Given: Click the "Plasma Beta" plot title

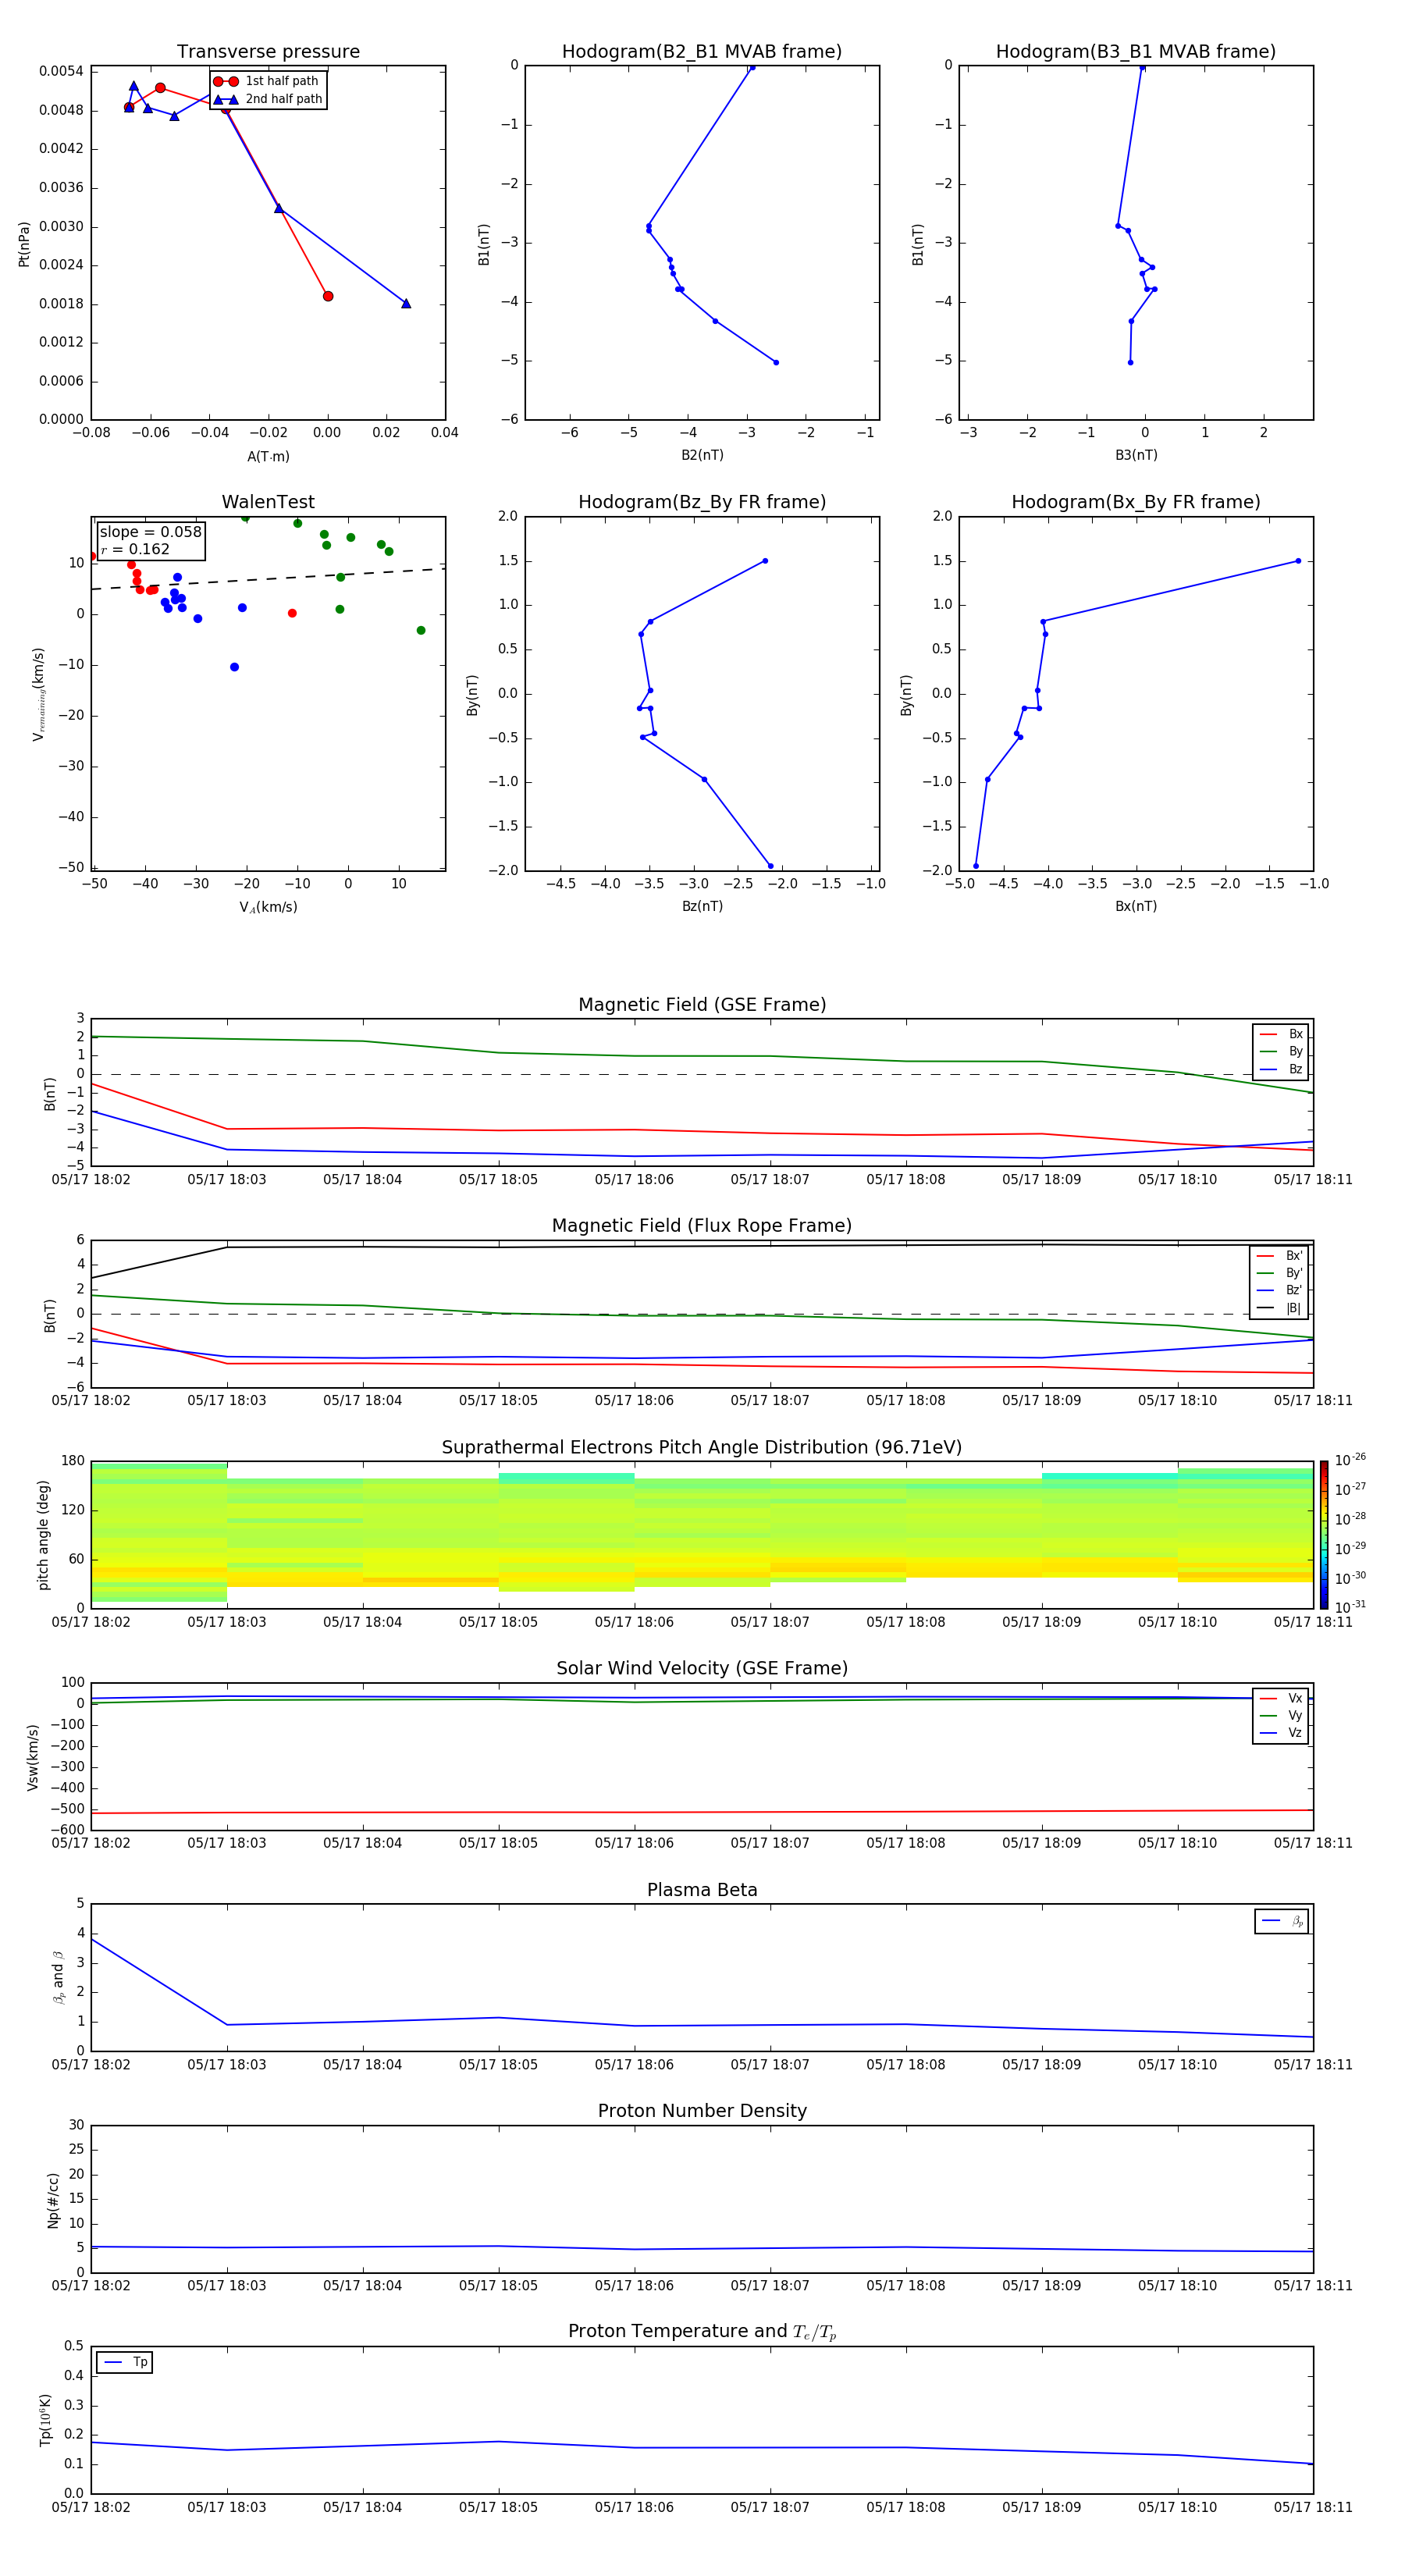Looking at the screenshot, I should pos(702,1890).
